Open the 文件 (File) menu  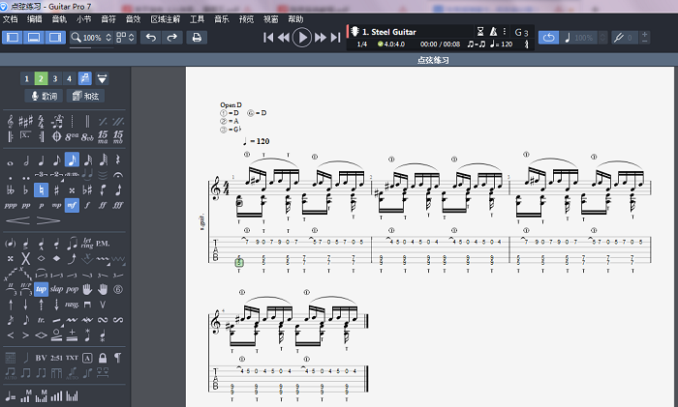pos(10,19)
